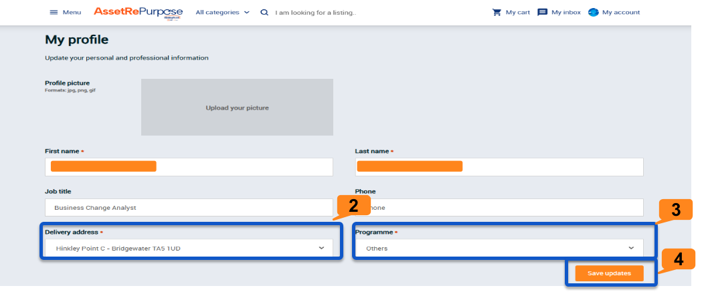
Task: Go to My cart
Action: point(518,13)
